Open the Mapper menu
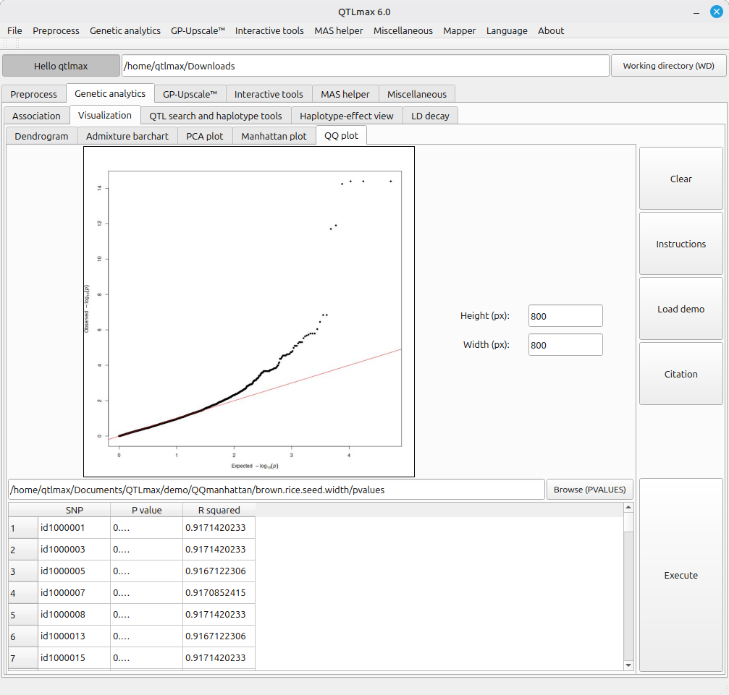 pyautogui.click(x=459, y=30)
